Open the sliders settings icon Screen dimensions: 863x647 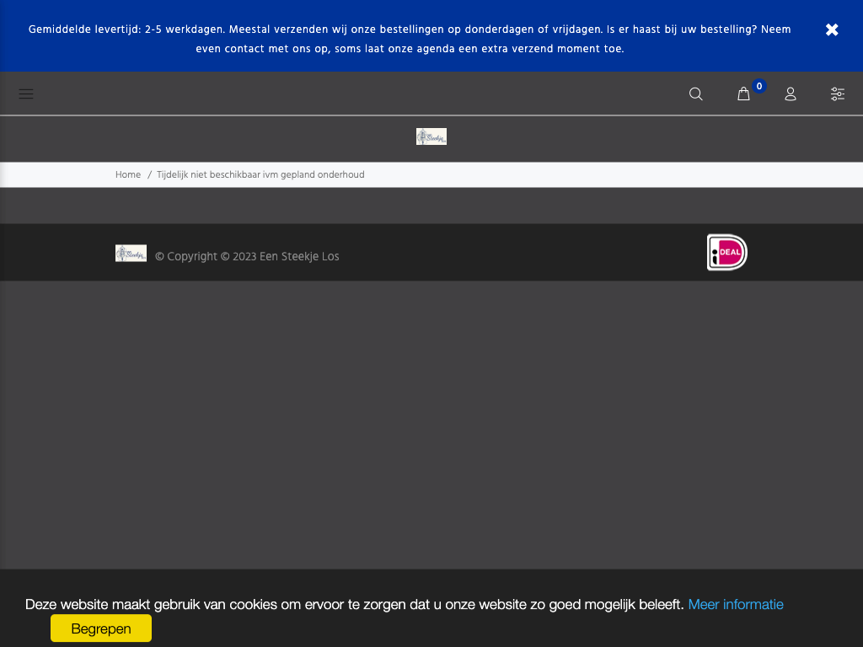pyautogui.click(x=838, y=94)
